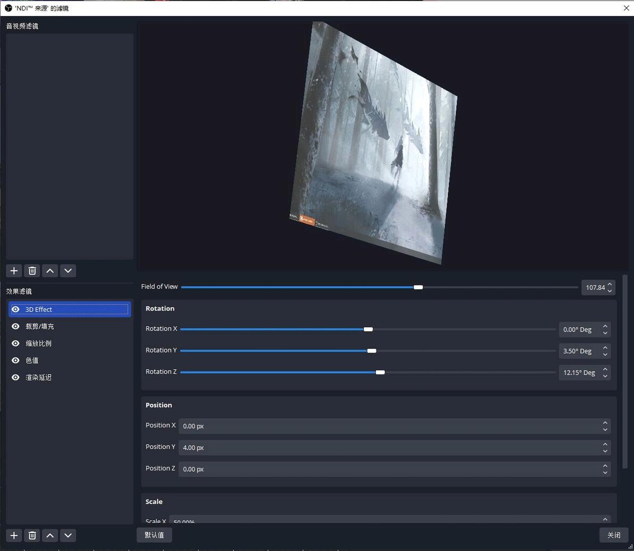Toggle visibility of 裁剪/填充 filter
The height and width of the screenshot is (551, 634).
[x=15, y=327]
